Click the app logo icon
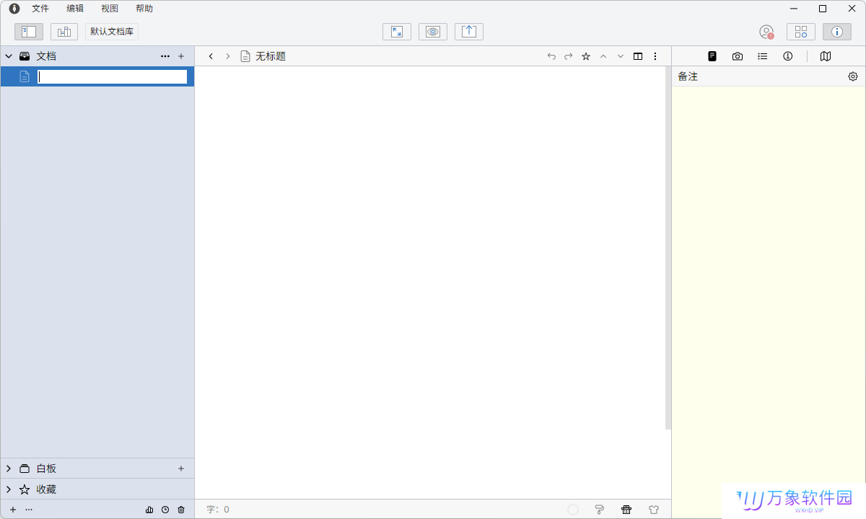Viewport: 866px width, 519px height. (14, 9)
